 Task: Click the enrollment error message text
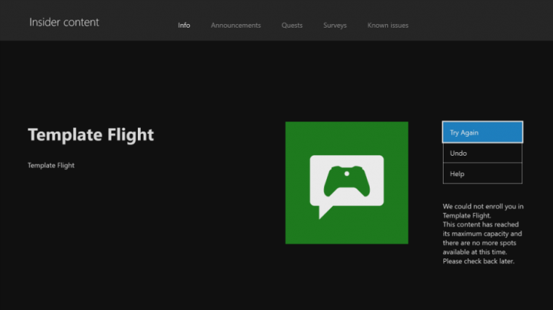(483, 234)
